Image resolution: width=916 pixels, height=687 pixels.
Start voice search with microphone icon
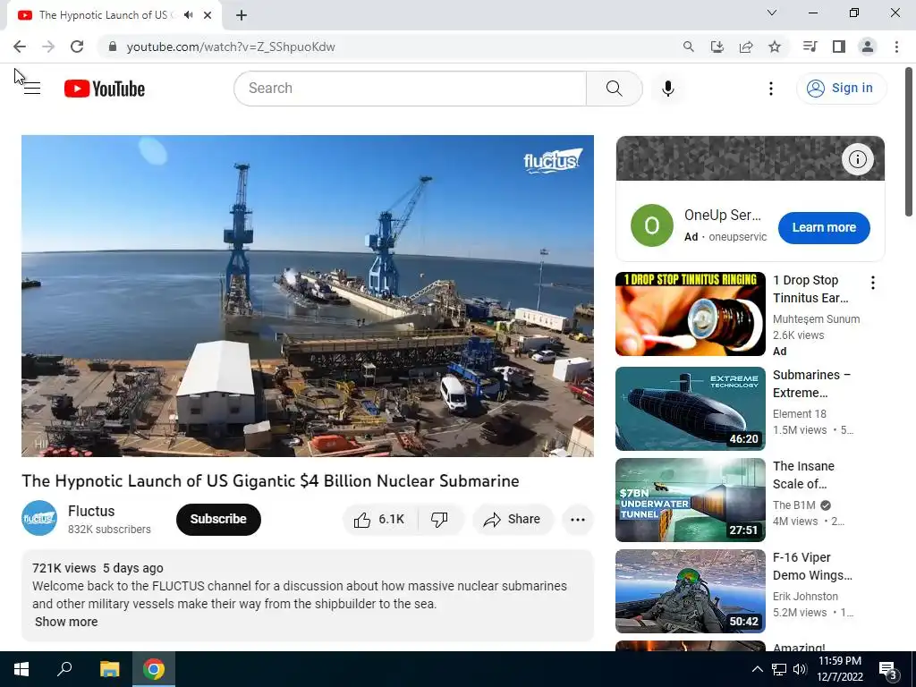coord(667,89)
